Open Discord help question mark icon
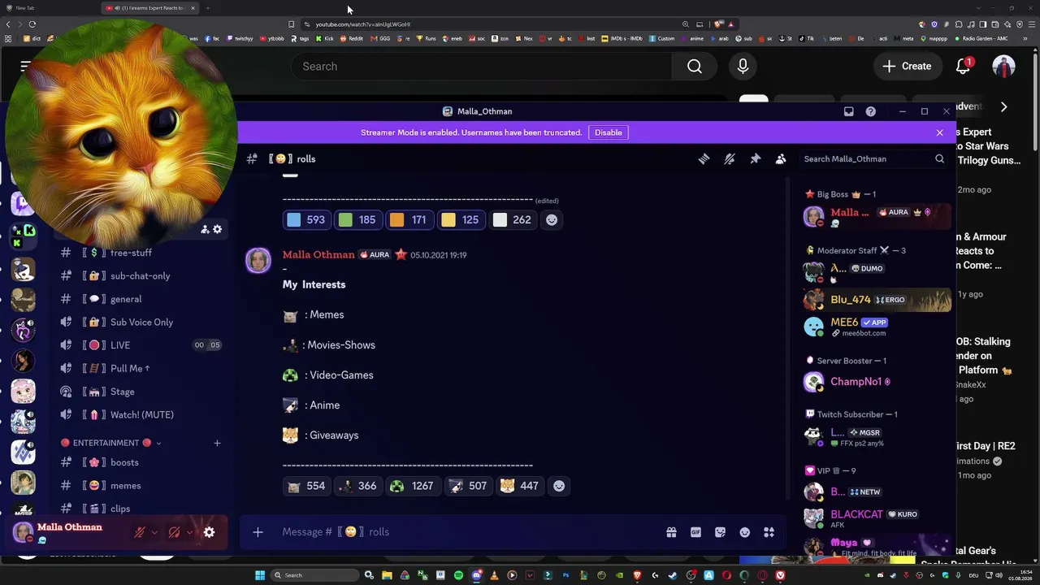This screenshot has width=1040, height=585. point(870,111)
